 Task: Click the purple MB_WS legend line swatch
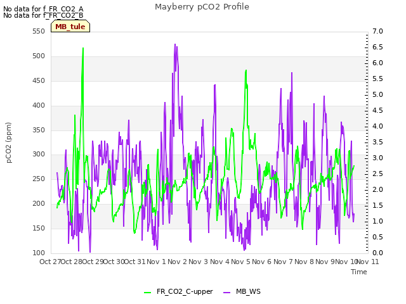tap(226, 293)
